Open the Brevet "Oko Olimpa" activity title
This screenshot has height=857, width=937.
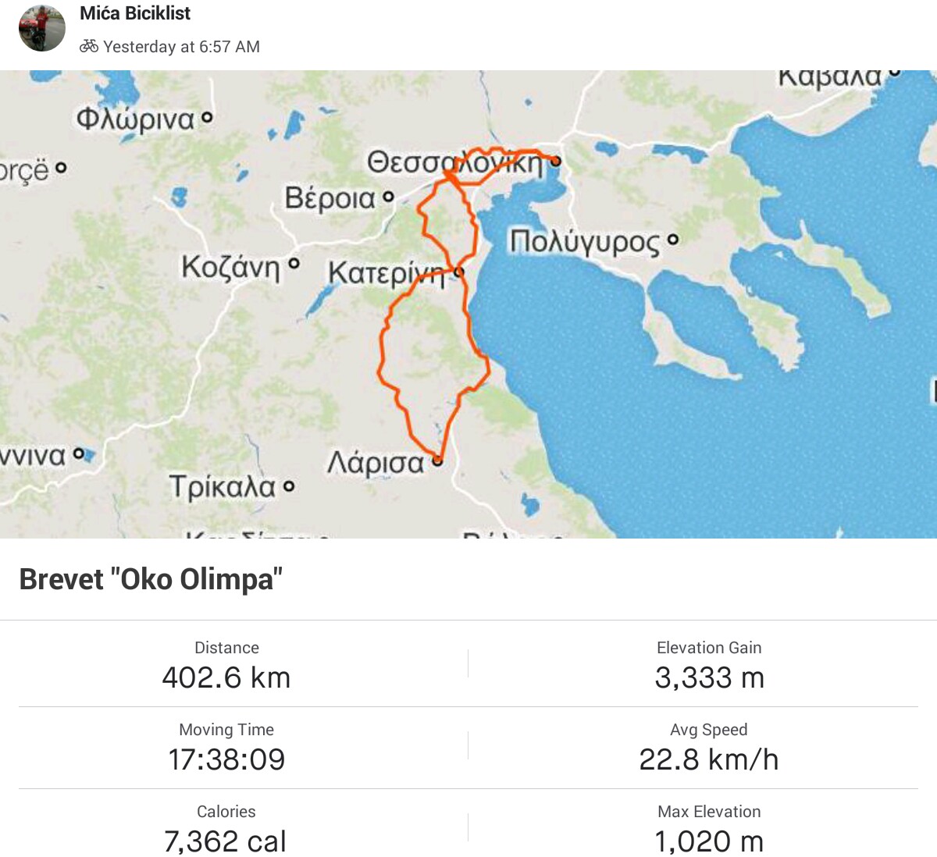151,579
